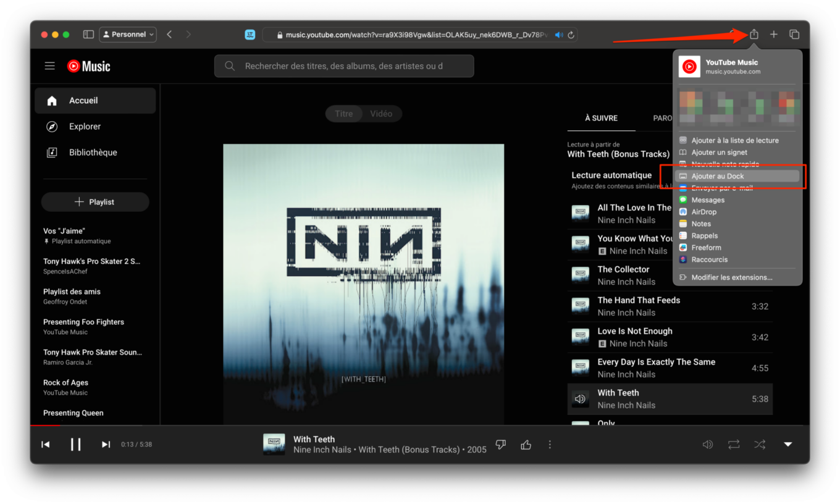Play The Collector in queue
840x504 pixels.
click(x=619, y=275)
